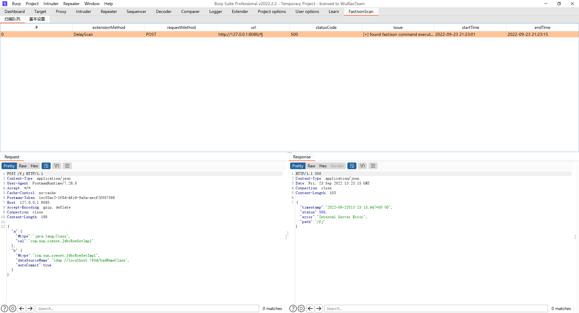Open Response search settings gear

click(301, 308)
